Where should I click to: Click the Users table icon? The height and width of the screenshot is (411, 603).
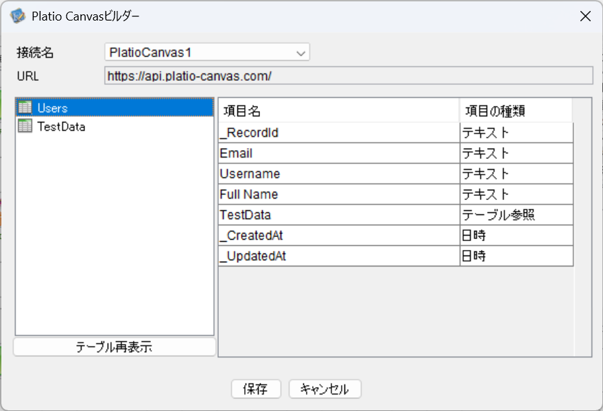pos(25,108)
